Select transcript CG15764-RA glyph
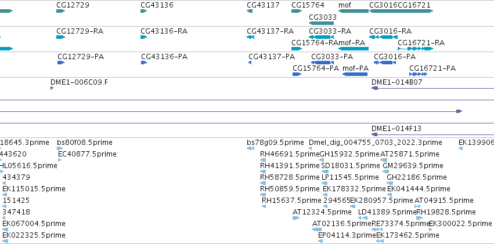 click(x=297, y=49)
